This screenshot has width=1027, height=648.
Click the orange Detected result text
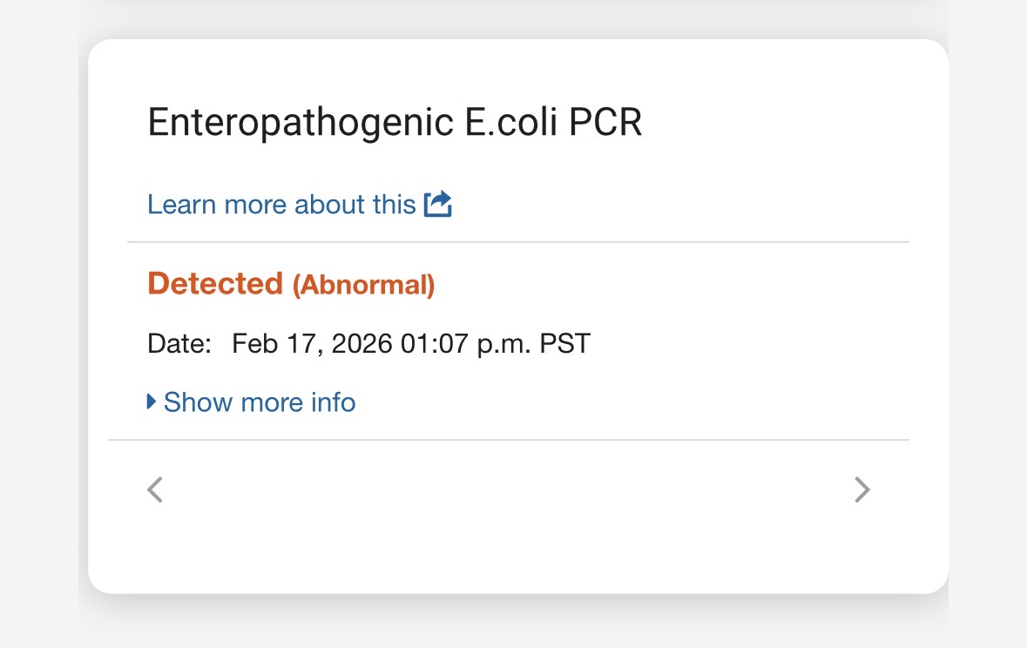click(x=215, y=283)
